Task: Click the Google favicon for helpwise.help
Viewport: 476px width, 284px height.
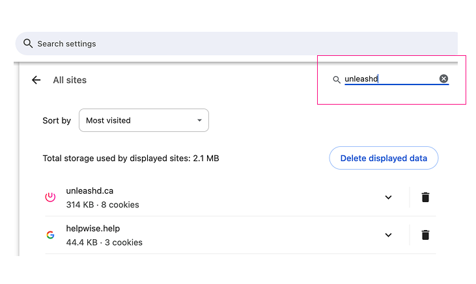Action: pos(50,235)
